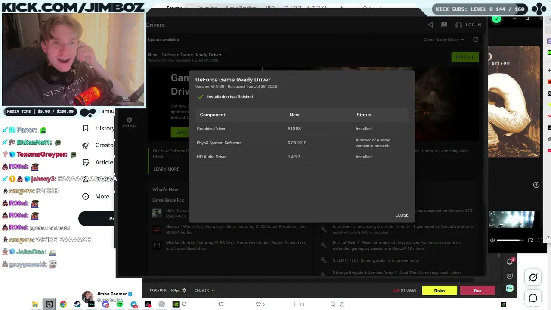Open Discord from the taskbar
Viewport: 551px width, 310px height.
(105, 304)
